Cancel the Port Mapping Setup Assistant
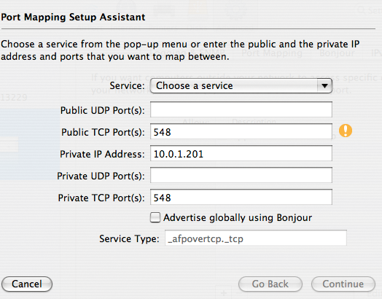 [x=27, y=284]
